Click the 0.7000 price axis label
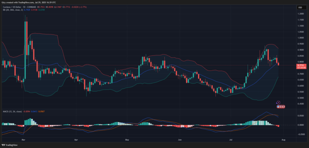This screenshot has width=309, height=148. 301,74
